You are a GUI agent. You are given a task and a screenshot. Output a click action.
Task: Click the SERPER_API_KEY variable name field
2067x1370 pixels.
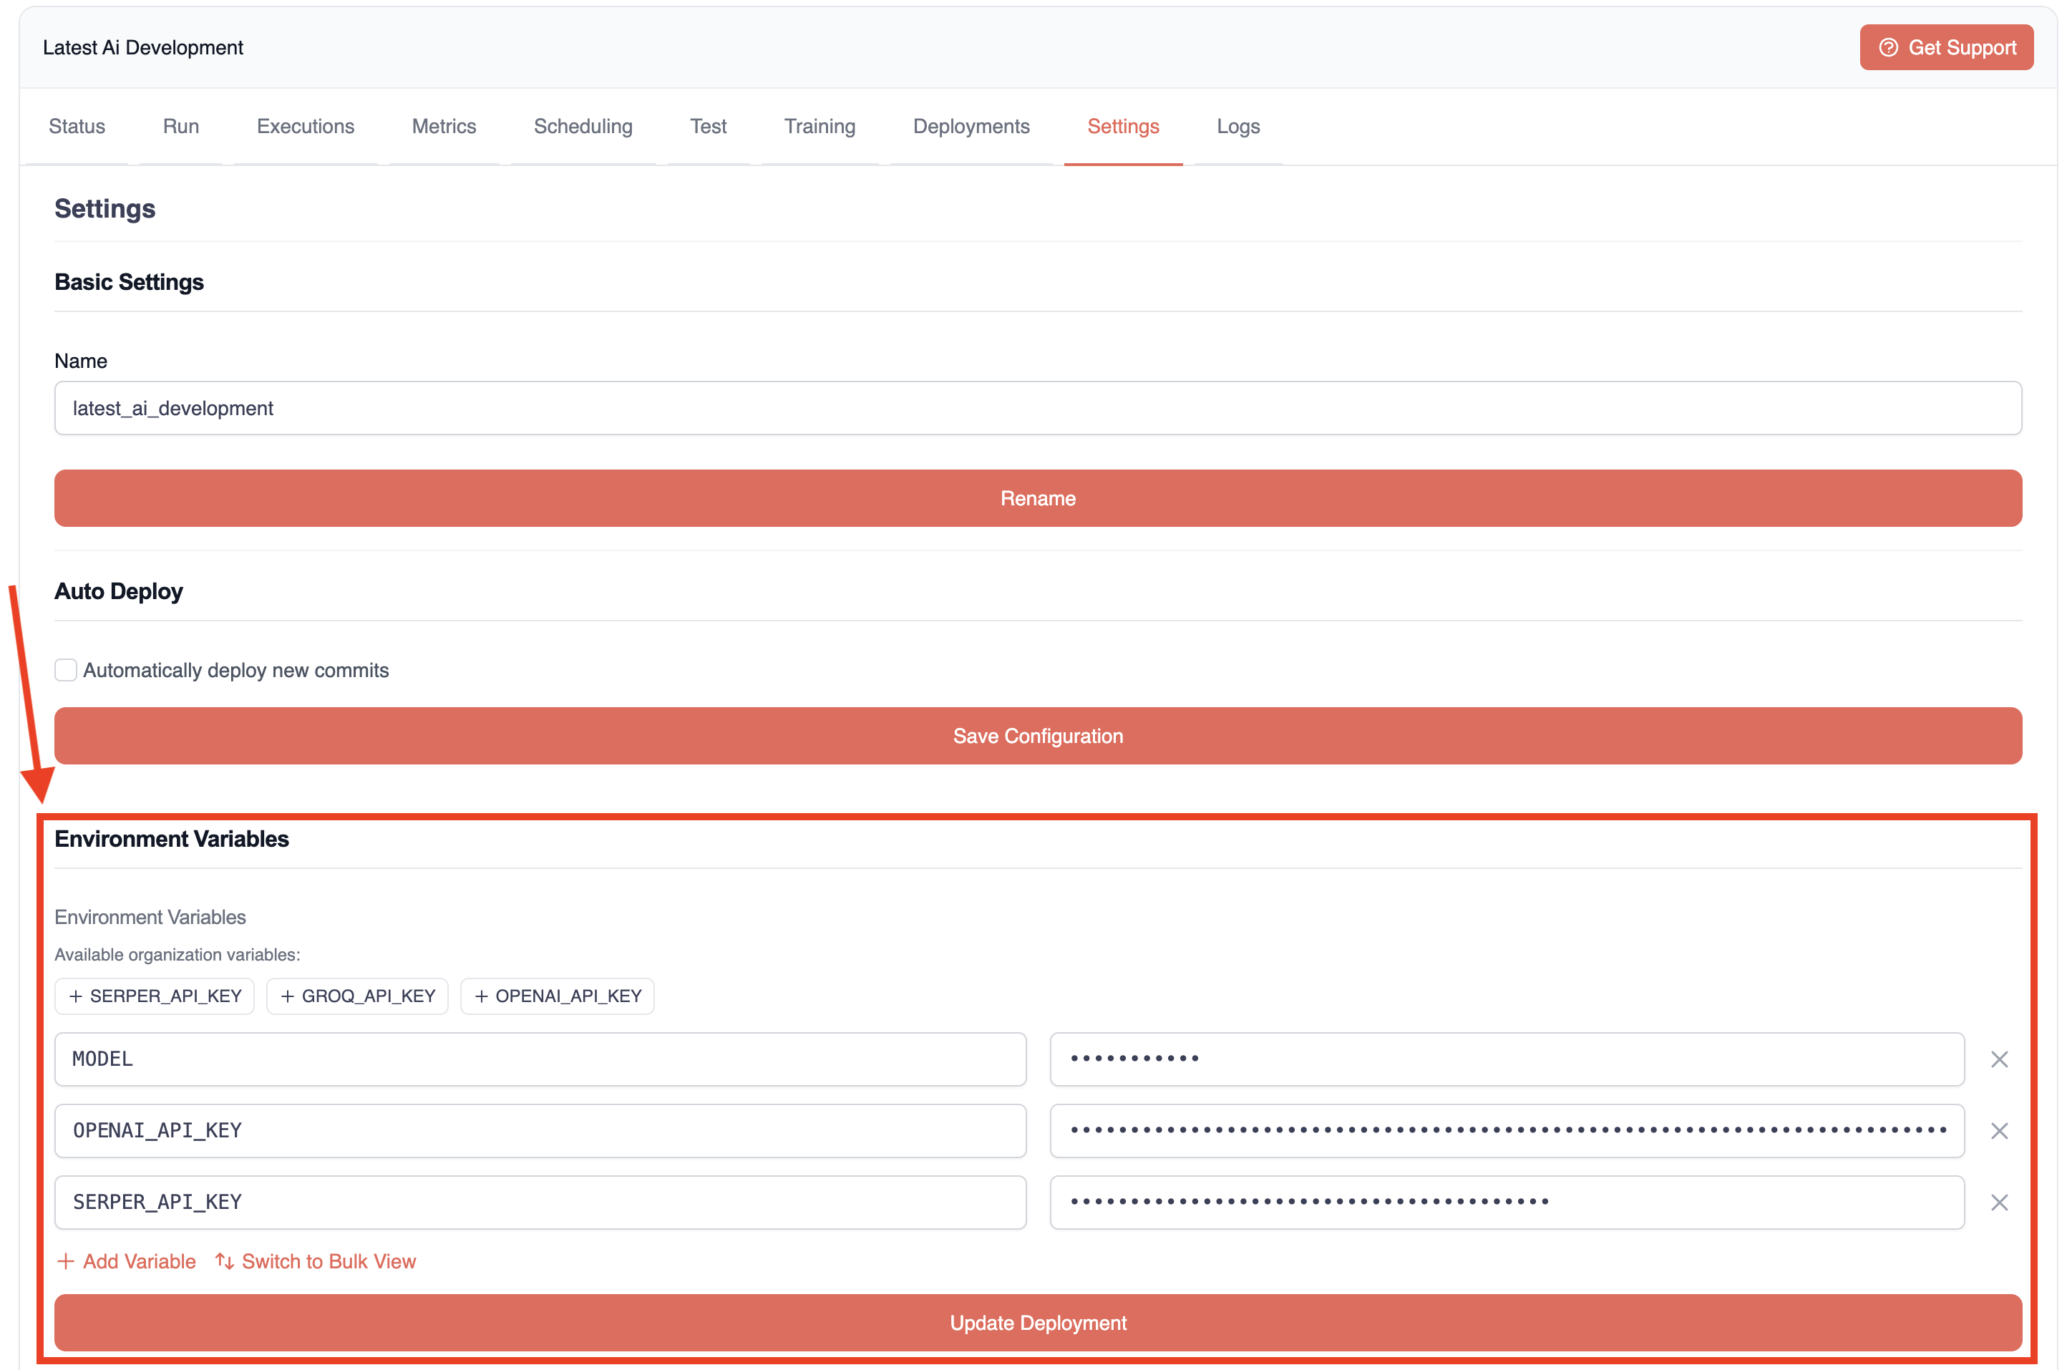(539, 1203)
